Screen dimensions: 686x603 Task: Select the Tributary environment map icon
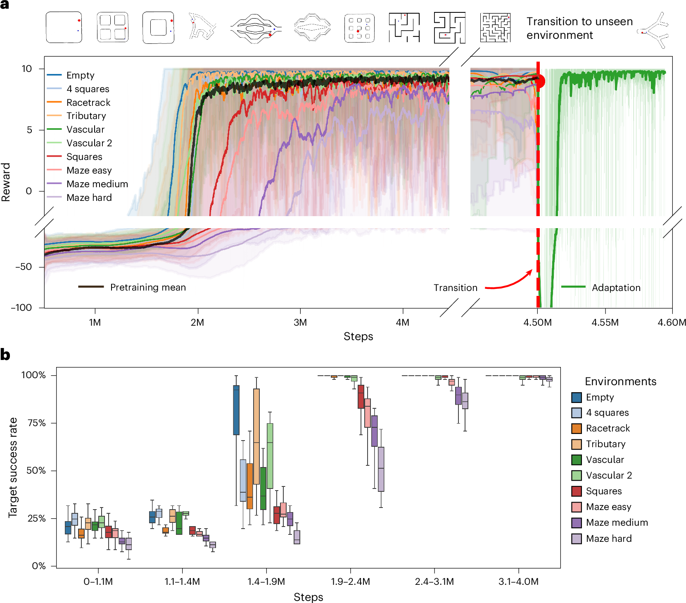point(202,27)
